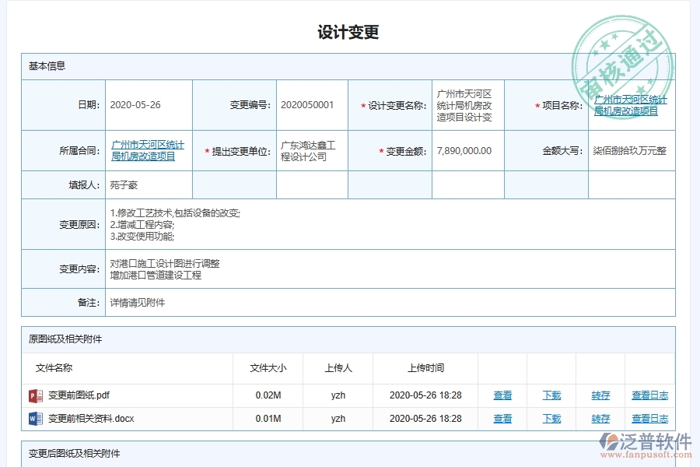
Task: Click the Word icon beside 变更前相关资料.docx
Action: tap(36, 419)
